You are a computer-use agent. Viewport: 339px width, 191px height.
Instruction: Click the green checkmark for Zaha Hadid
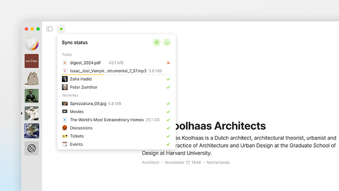coord(168,79)
